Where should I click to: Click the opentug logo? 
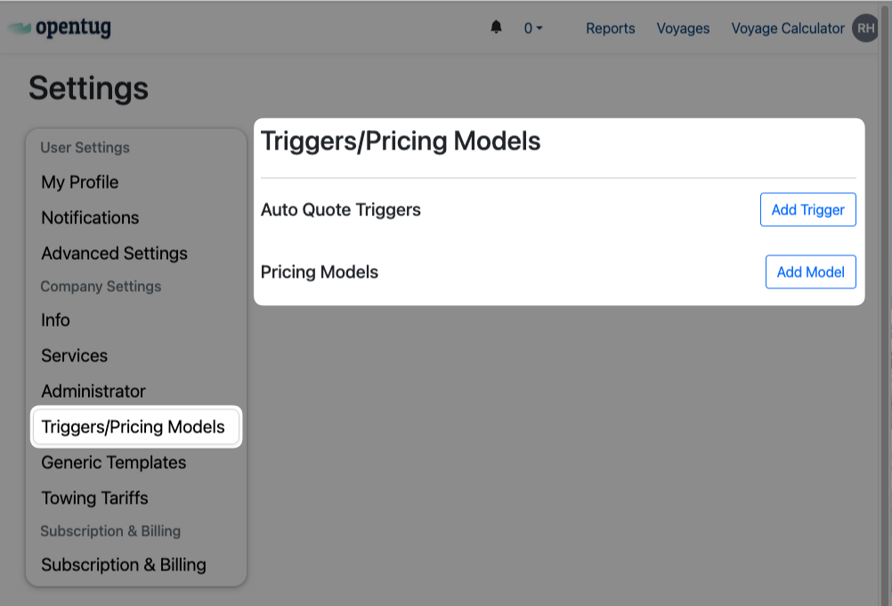point(61,28)
